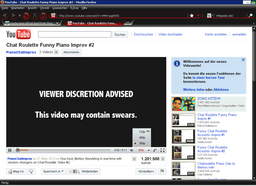Choose a search engine from the Wikipedia dropdown
Viewport: 256px width, 186px height.
pos(210,15)
